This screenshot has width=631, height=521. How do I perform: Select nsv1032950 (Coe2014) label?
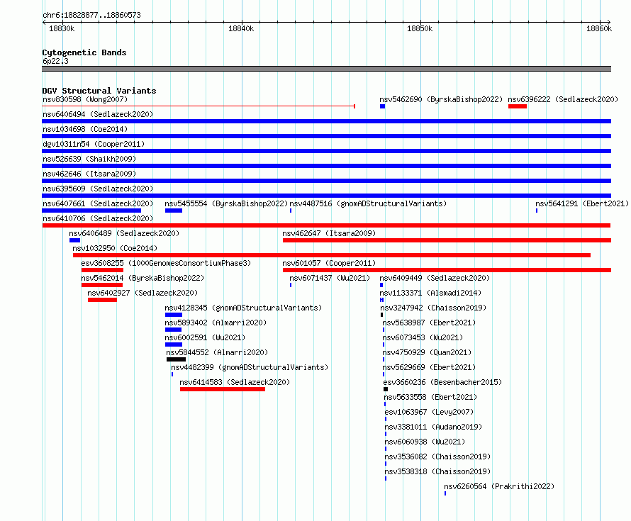pos(115,248)
